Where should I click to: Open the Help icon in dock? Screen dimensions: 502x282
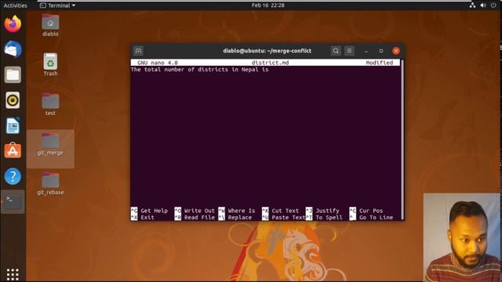point(13,176)
